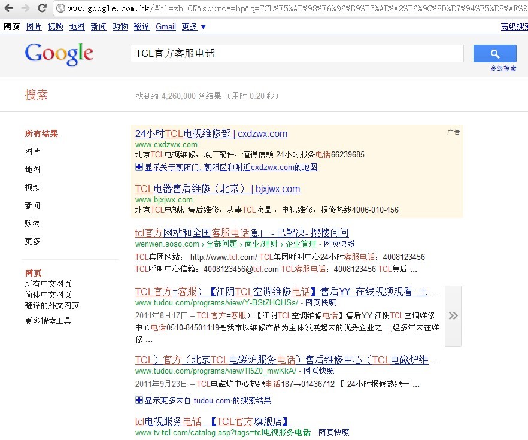Open 视频 in the top navigation

(x=56, y=26)
